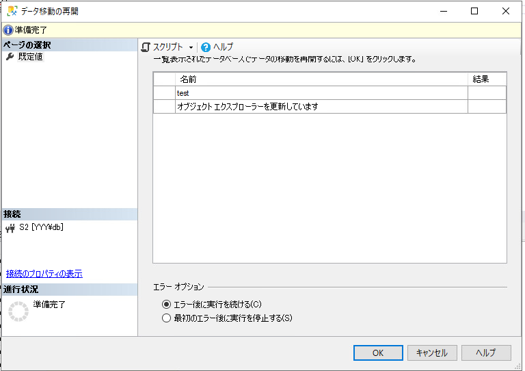Click the connection plug icon beside S2

click(10, 228)
